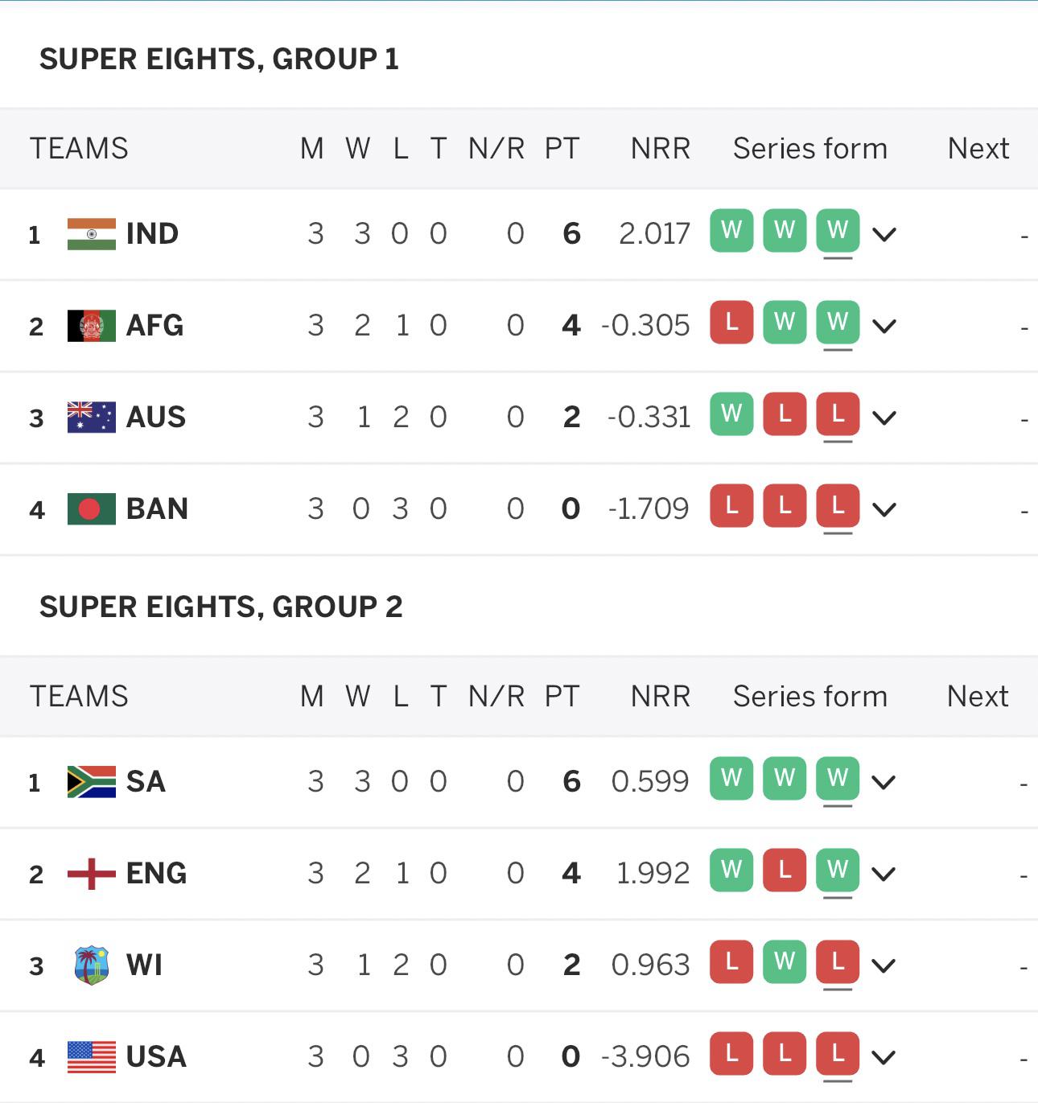
Task: Click the West Indies crest icon
Action: (x=91, y=965)
